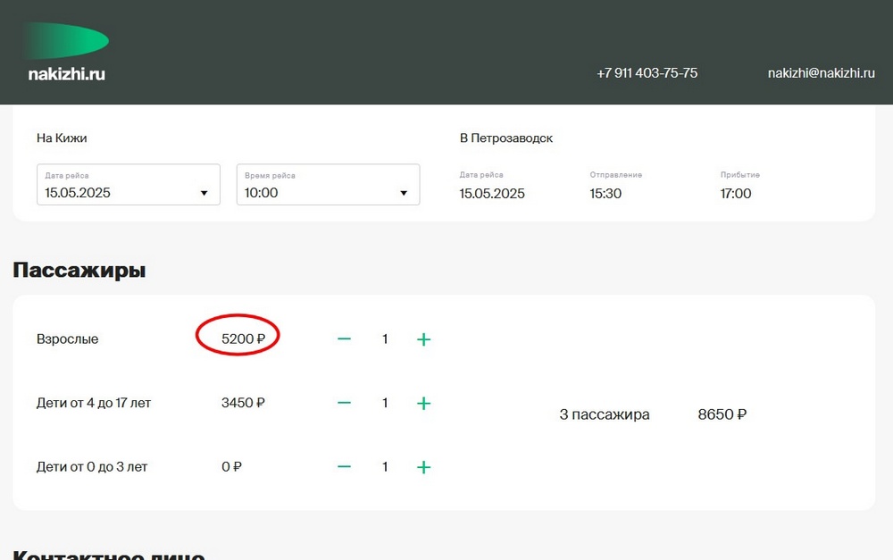Image resolution: width=893 pixels, height=560 pixels.
Task: Click the nakizhi.ru site name text
Action: [x=67, y=74]
